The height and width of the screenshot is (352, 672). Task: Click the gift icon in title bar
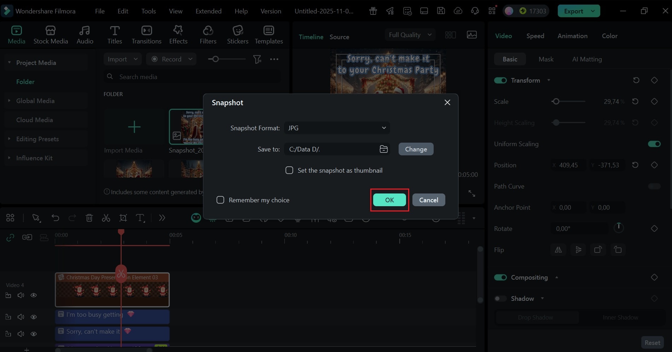tap(373, 11)
